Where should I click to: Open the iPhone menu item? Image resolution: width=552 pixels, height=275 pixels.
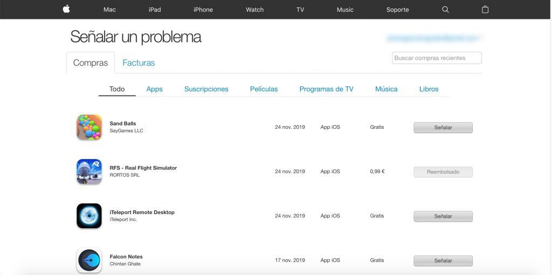pyautogui.click(x=203, y=10)
